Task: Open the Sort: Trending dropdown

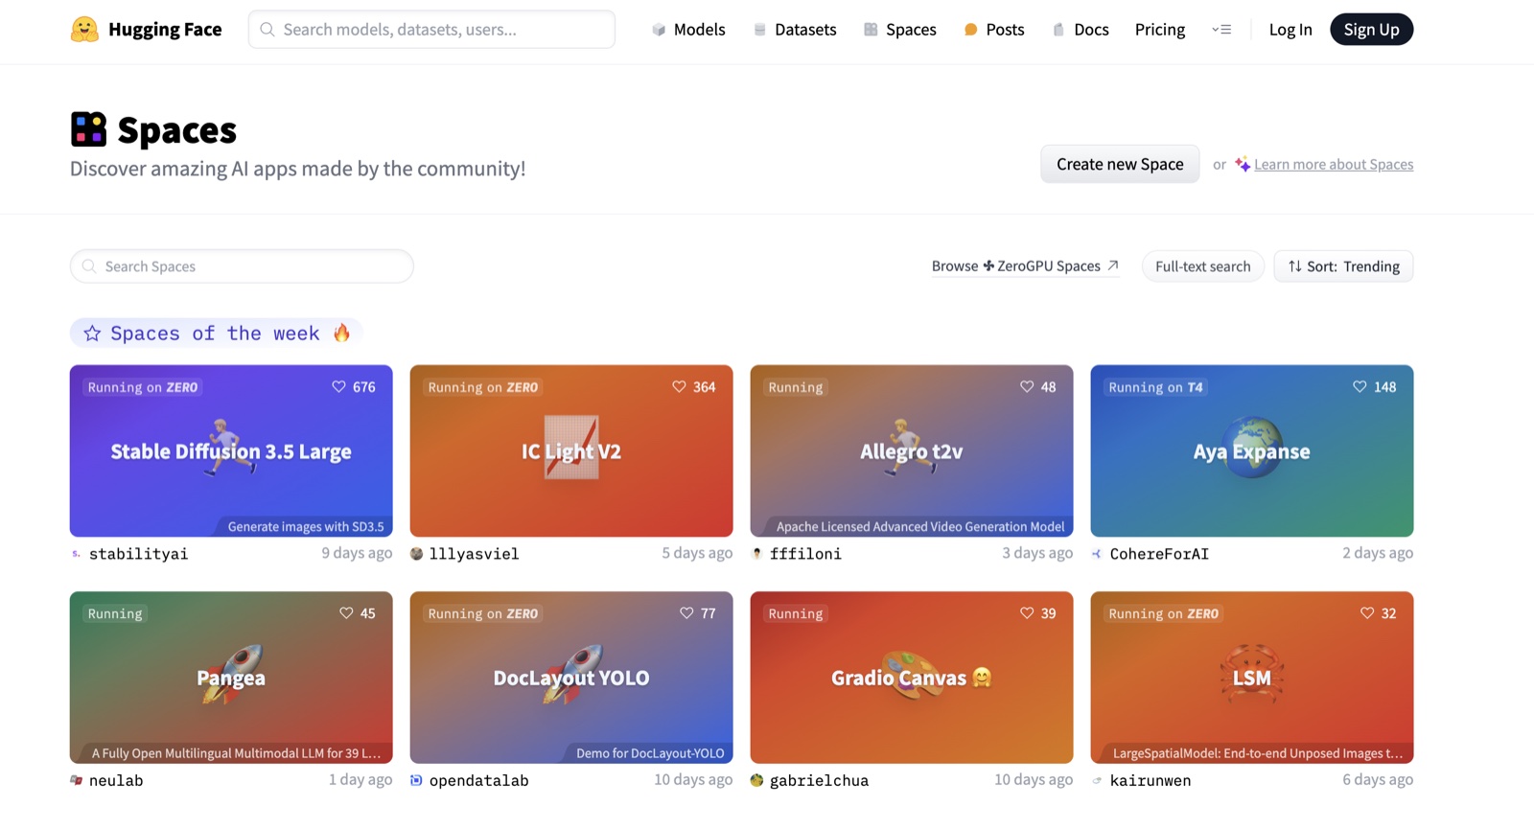Action: 1343,266
